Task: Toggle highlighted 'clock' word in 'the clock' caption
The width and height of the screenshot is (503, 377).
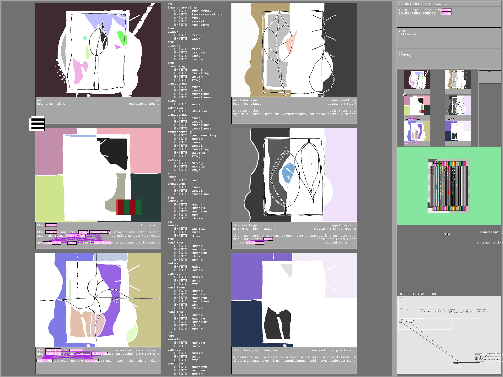Action: (x=51, y=225)
